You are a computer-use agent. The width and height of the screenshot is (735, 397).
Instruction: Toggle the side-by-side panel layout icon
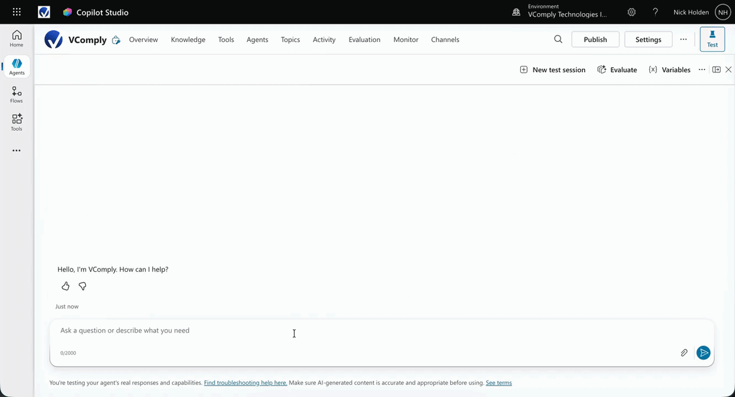pyautogui.click(x=716, y=70)
